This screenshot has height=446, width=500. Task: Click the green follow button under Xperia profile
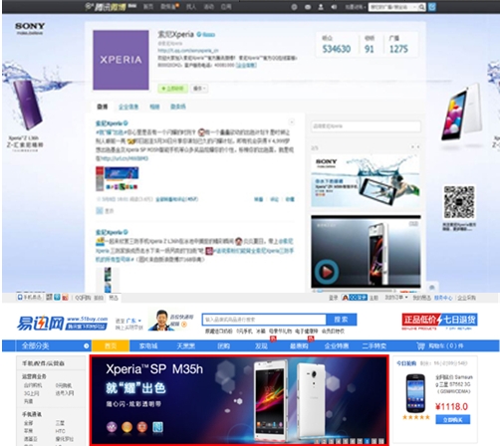pyautogui.click(x=172, y=89)
